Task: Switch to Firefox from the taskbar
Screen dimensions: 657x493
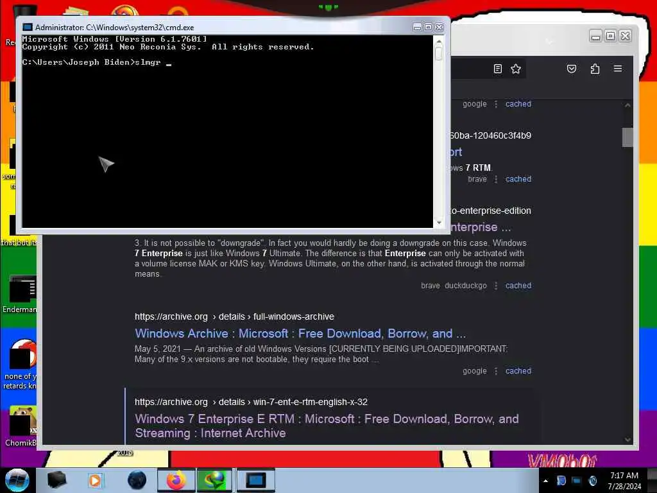Action: click(x=176, y=480)
